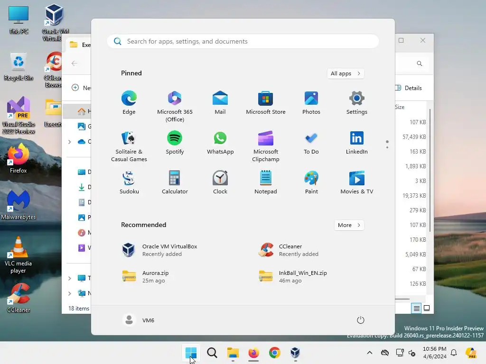Screen dimensions: 486x364
Task: Select the 19,373 KB file size
Action: pos(414,196)
